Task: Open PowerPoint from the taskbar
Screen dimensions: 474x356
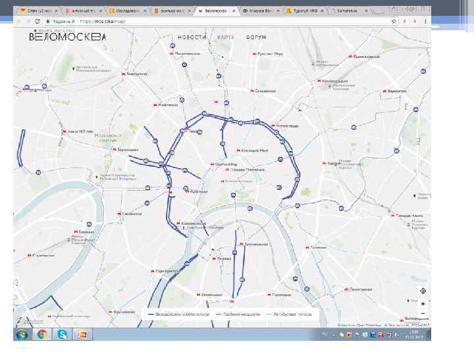Action: click(x=82, y=334)
